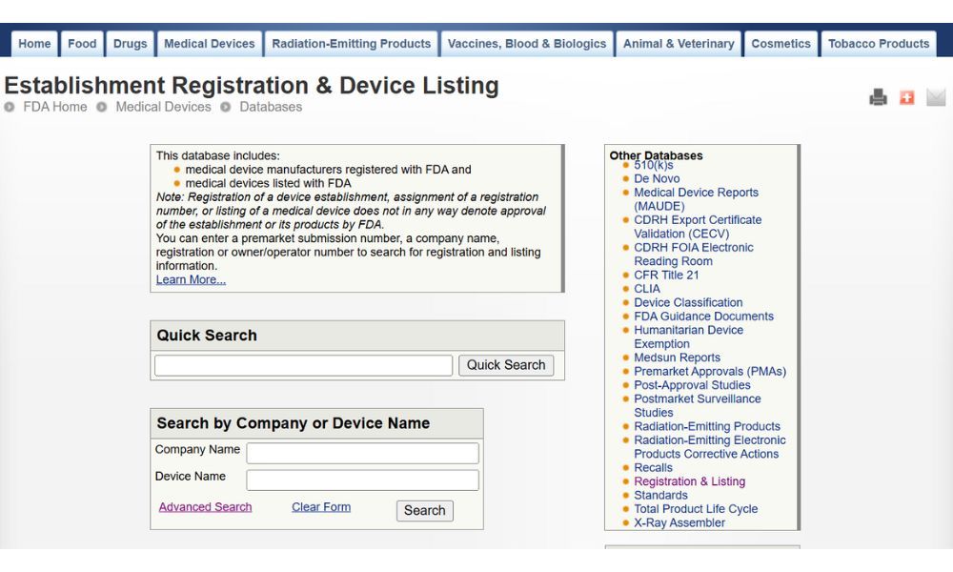Open Total Product Life Cycle link

point(696,509)
